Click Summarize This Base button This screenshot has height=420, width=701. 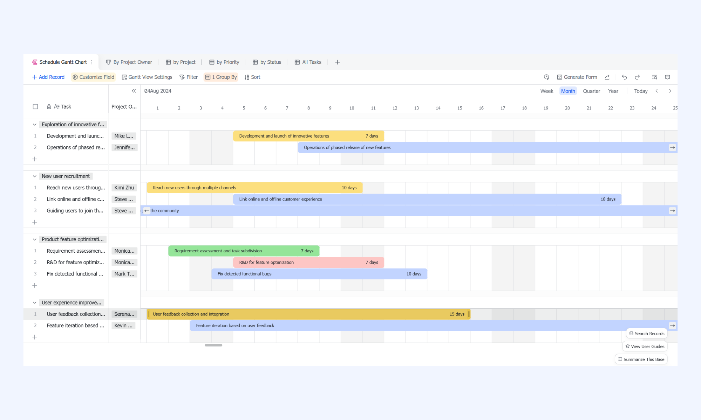pyautogui.click(x=641, y=359)
